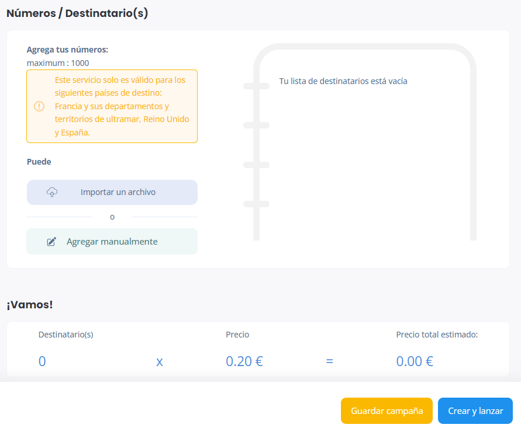Click the pencil edit icon
Image resolution: width=521 pixels, height=428 pixels.
click(x=51, y=242)
